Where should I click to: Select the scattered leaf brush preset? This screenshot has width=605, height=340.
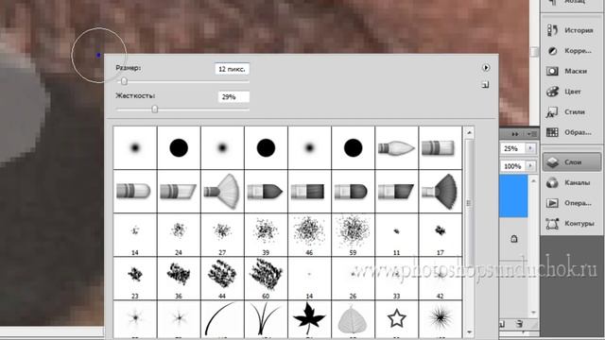[353, 319]
